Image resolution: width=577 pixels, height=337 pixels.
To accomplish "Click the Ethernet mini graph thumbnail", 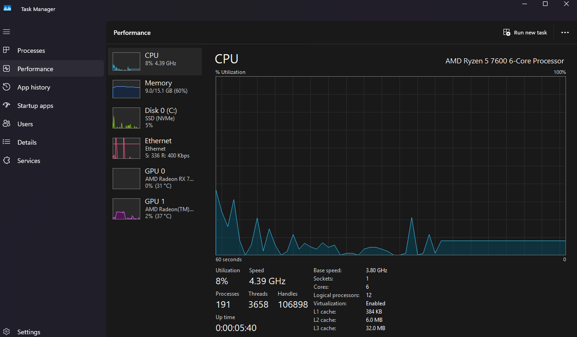I will pos(126,148).
